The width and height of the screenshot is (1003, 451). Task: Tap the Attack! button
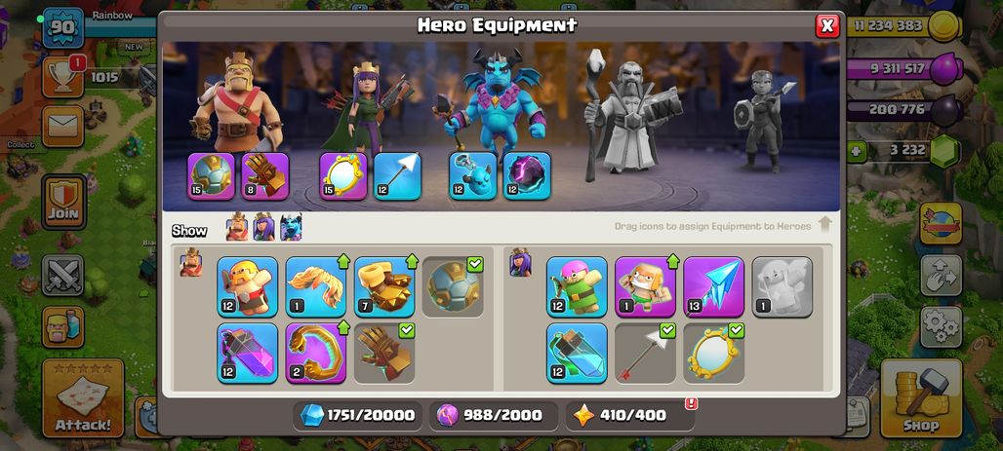pos(83,398)
